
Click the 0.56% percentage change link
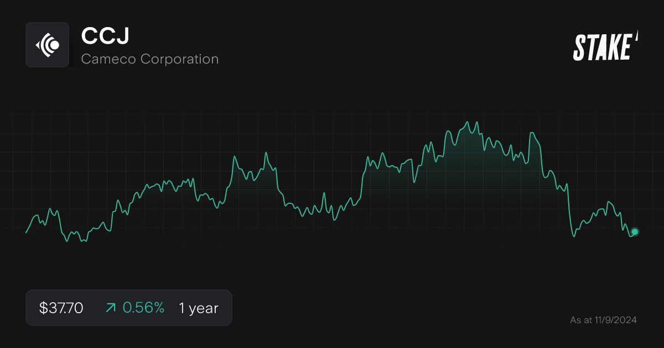click(x=144, y=308)
